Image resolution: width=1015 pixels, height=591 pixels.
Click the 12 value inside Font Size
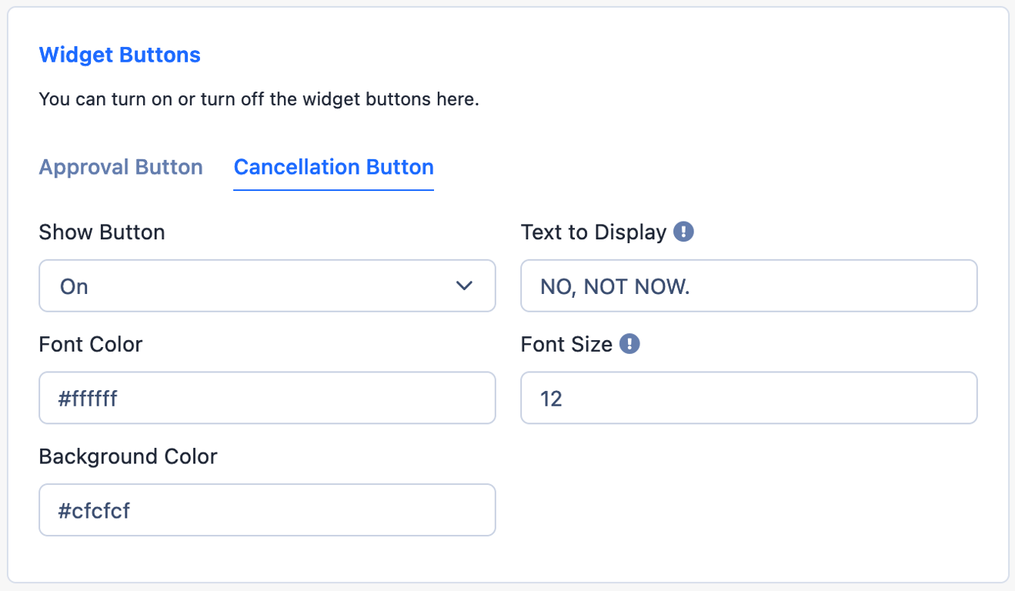coord(551,399)
